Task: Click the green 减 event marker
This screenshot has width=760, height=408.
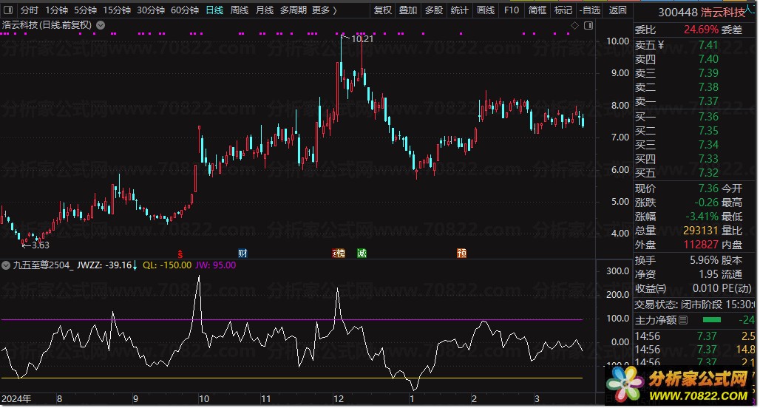Action: point(362,253)
